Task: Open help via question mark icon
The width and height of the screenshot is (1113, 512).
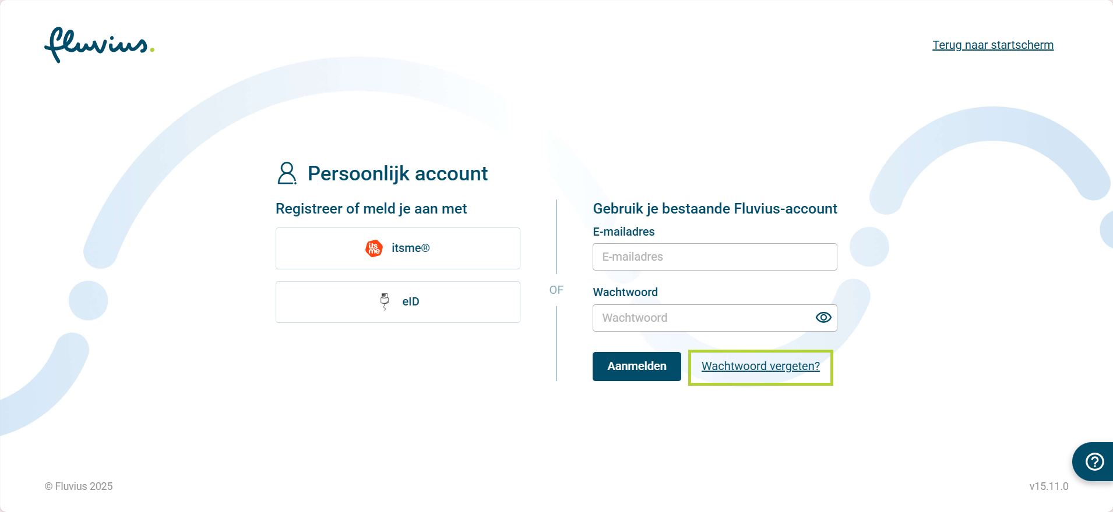Action: point(1094,462)
